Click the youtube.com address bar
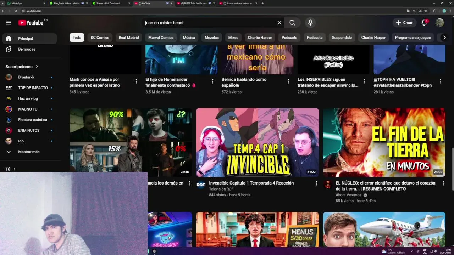454x255 pixels. 213,11
